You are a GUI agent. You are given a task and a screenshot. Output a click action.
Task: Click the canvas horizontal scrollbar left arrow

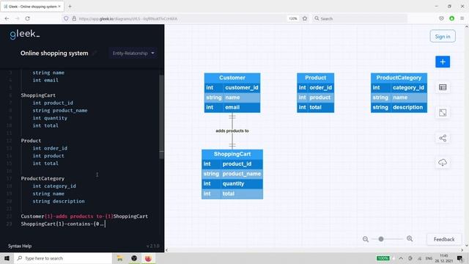[166, 250]
